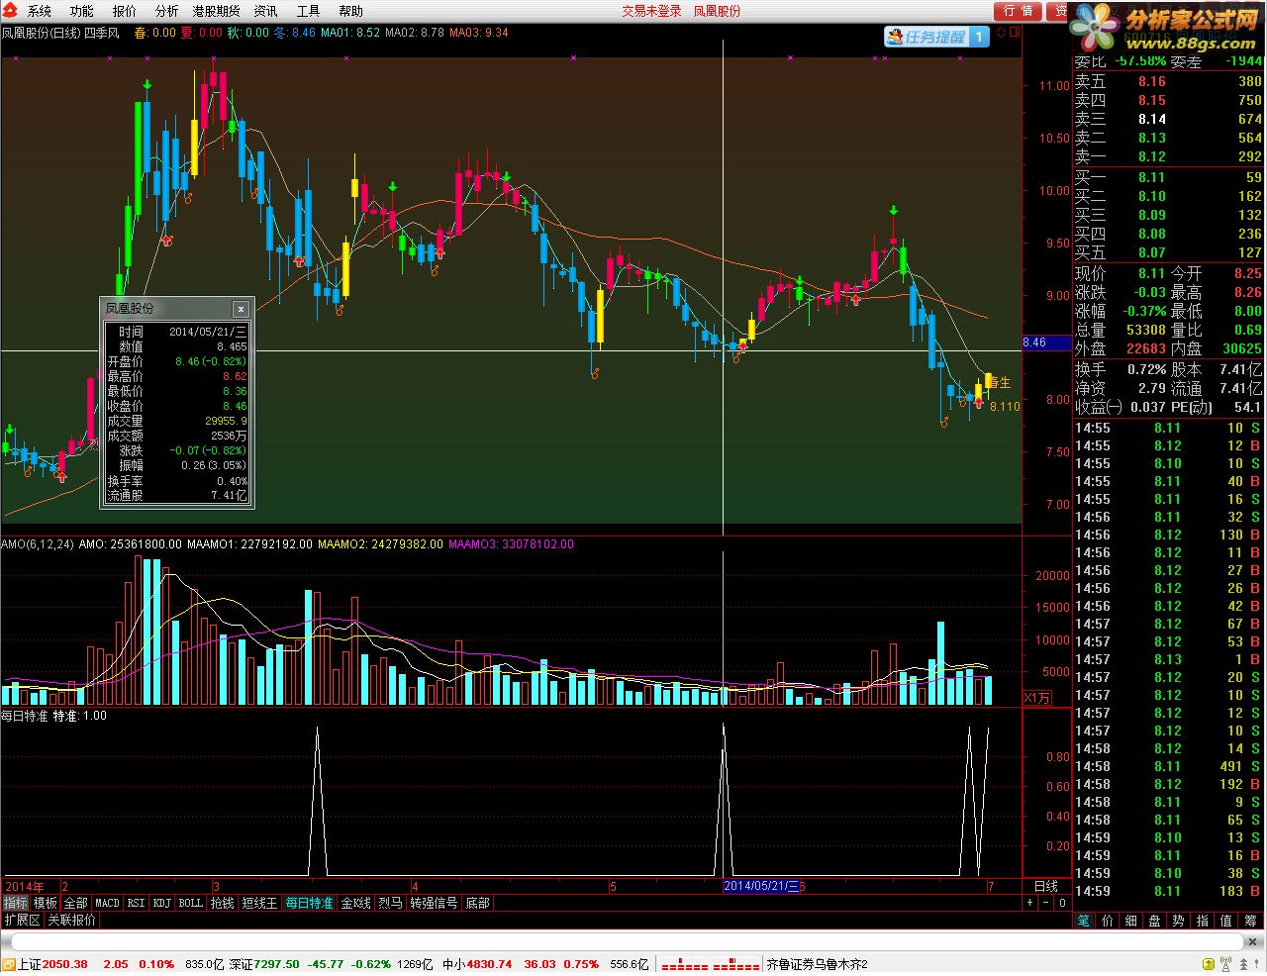The image size is (1267, 976).
Task: Select the 盘 tab in quote panel
Action: pos(1155,920)
